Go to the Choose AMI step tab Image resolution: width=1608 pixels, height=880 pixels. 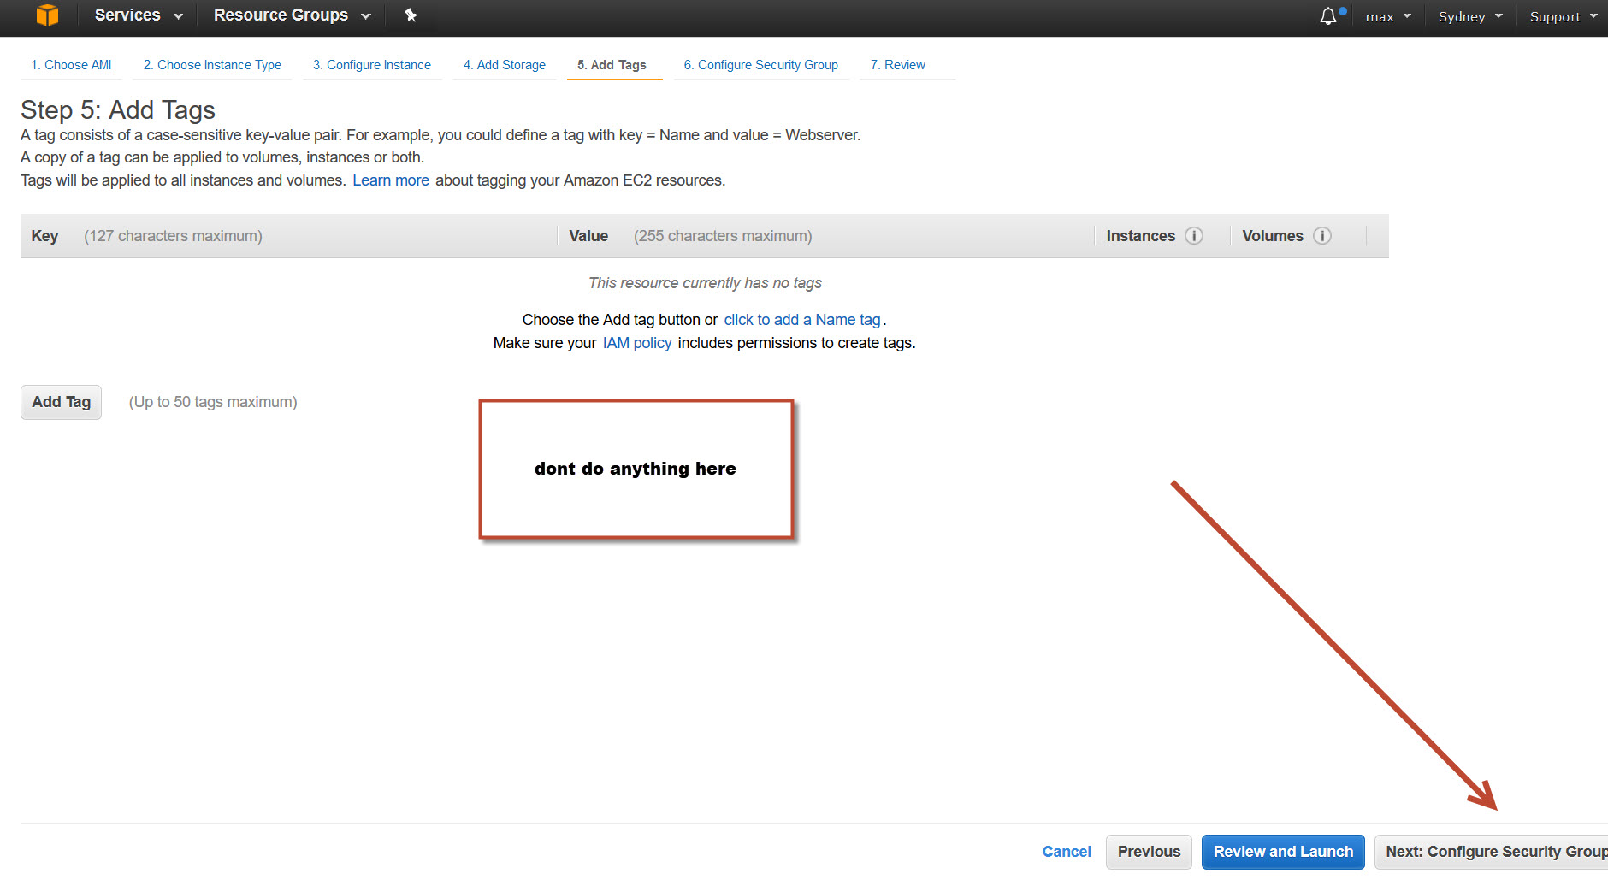point(71,65)
